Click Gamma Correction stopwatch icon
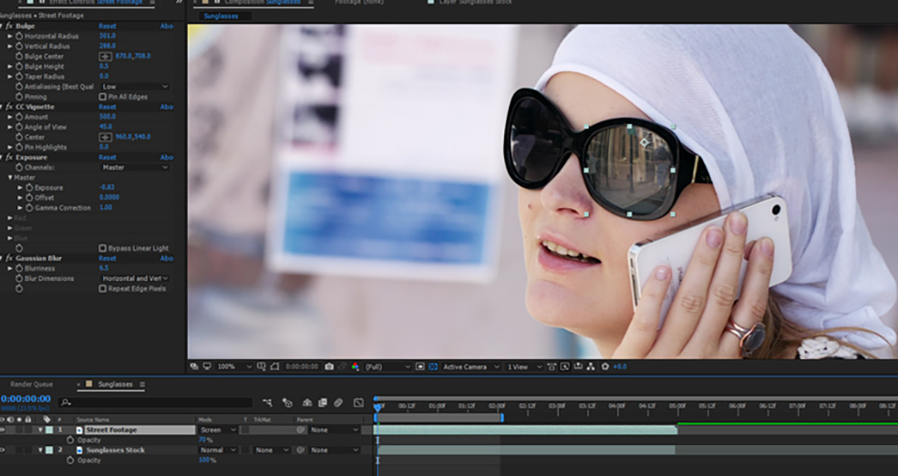Viewport: 898px width, 476px height. coord(29,207)
